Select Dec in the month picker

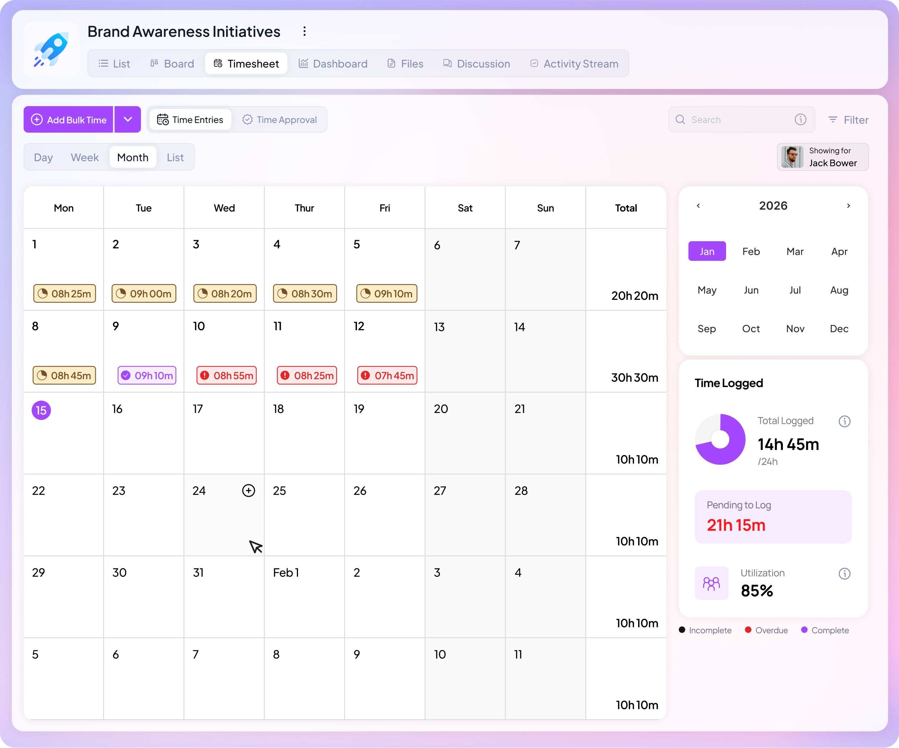(x=839, y=329)
